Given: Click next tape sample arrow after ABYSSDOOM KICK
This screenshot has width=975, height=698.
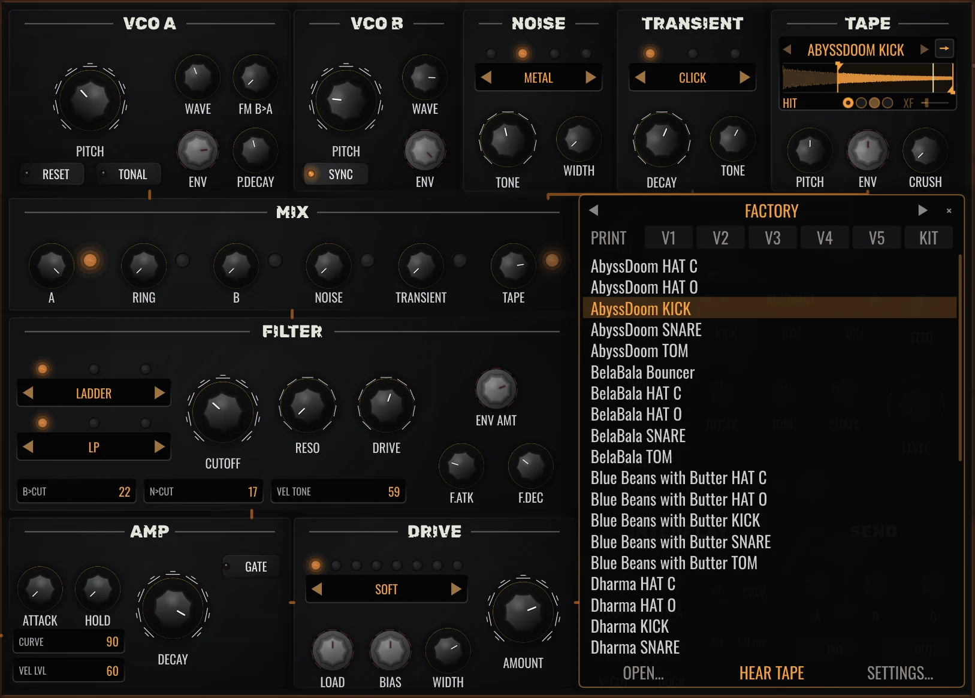Looking at the screenshot, I should pos(924,49).
